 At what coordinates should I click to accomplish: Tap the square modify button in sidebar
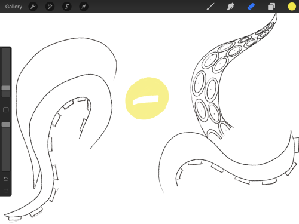pos(6,110)
